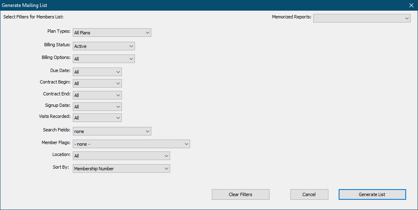
Task: Click the Generate List button
Action: point(372,194)
